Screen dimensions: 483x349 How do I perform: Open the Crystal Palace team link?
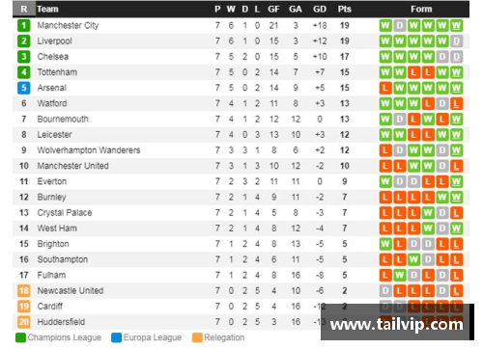[65, 213]
